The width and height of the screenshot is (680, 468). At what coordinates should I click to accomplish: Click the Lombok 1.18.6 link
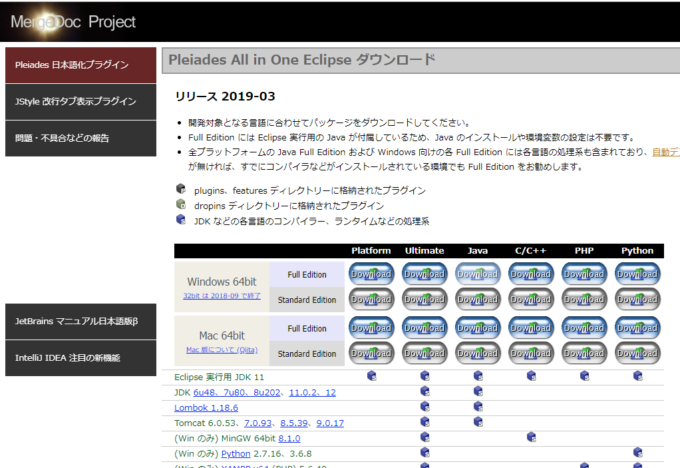pyautogui.click(x=206, y=407)
